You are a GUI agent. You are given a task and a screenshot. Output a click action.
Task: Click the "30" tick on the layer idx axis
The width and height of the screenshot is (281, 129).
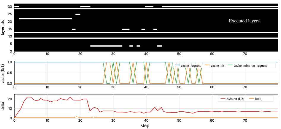pos(10,7)
